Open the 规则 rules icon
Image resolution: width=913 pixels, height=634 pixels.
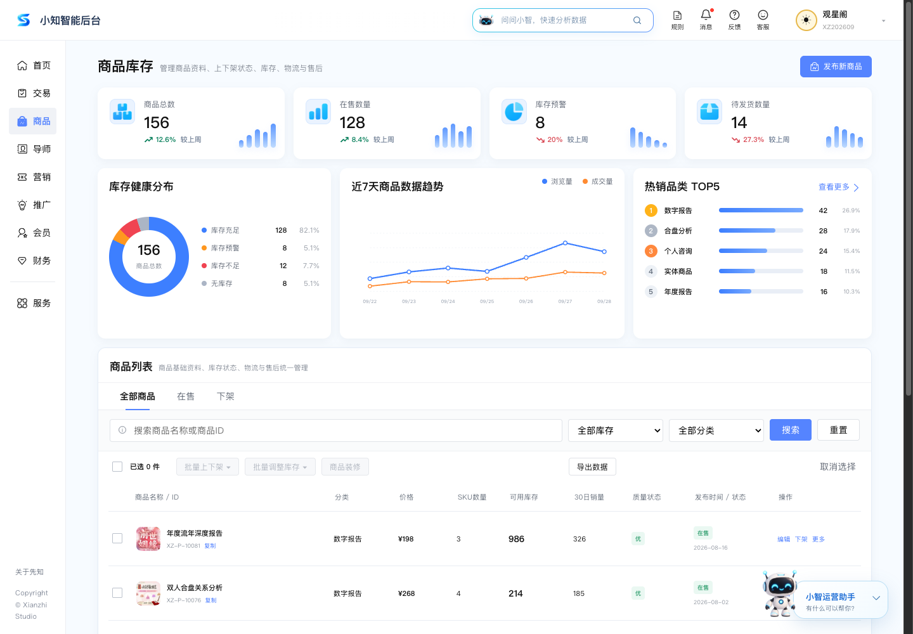[x=677, y=20]
